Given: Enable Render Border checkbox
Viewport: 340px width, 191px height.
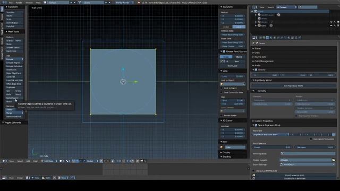Looking at the screenshot, I should pyautogui.click(x=222, y=116).
